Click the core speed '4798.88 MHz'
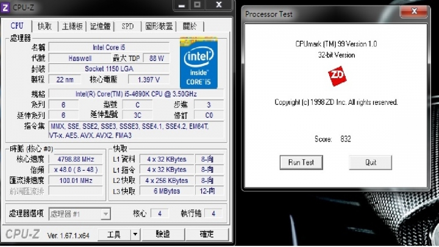Viewport: 439px width, 247px height. pos(76,159)
